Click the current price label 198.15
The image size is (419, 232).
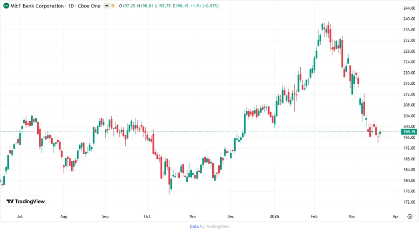click(409, 132)
